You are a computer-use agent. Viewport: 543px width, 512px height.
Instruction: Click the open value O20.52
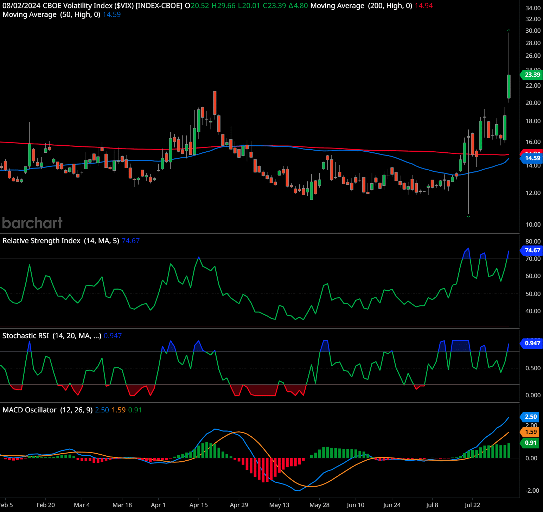coord(197,6)
